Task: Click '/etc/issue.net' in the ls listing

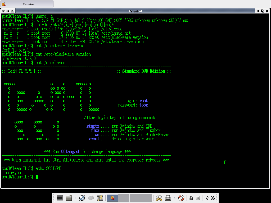Action: coord(116,33)
